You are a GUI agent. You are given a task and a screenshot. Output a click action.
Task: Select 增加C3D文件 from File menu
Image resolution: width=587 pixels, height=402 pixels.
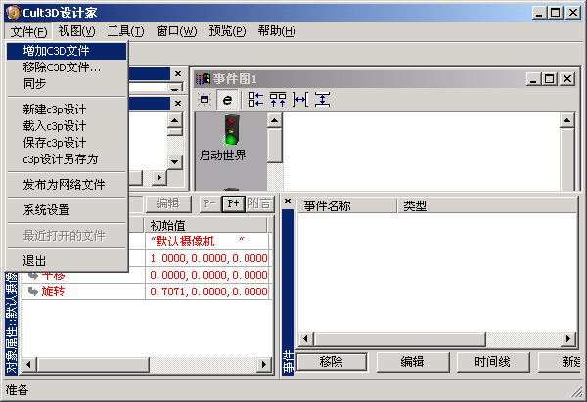[x=67, y=51]
